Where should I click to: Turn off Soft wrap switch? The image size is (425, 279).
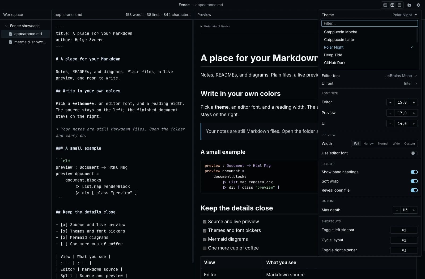point(414,181)
